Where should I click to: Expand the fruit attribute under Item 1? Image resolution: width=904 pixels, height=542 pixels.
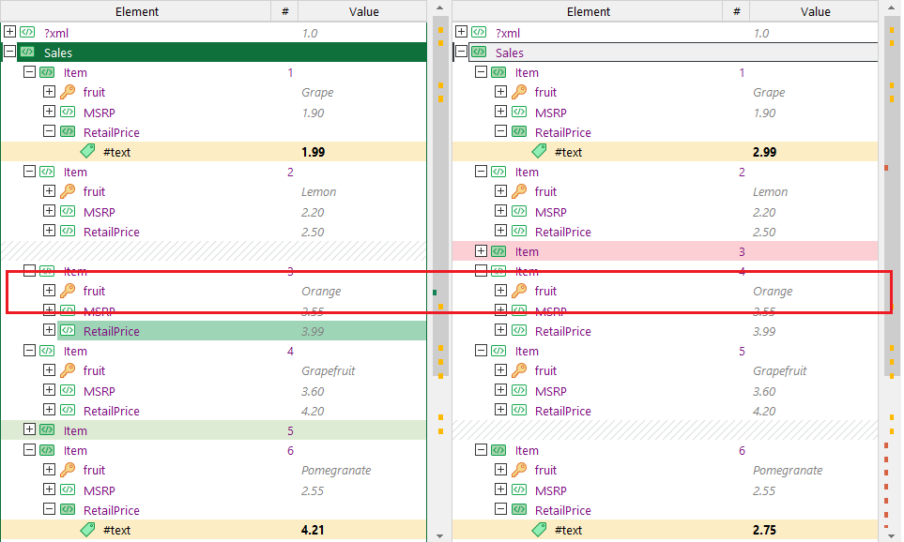[49, 92]
